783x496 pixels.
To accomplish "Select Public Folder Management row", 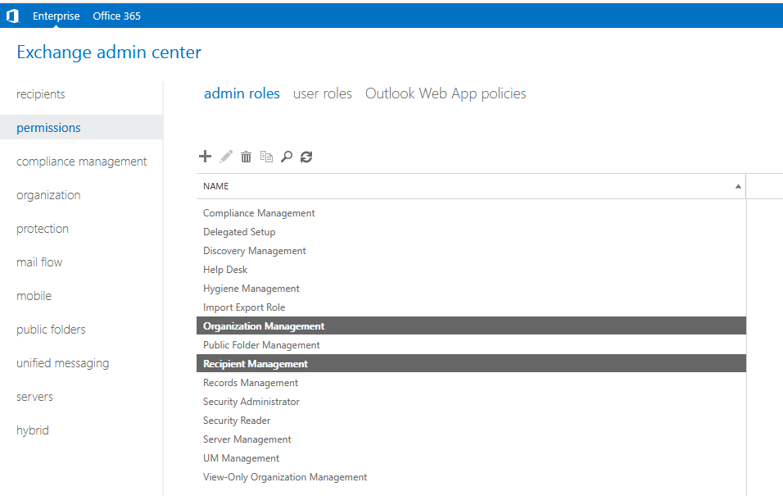I will point(471,345).
